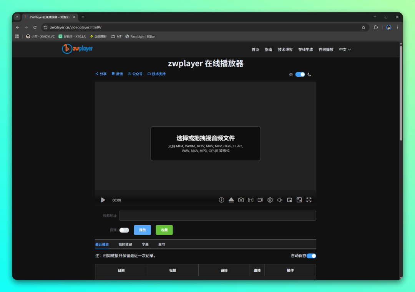415x292 pixels.
Task: Switch to the 章节 tab
Action: pos(161,244)
